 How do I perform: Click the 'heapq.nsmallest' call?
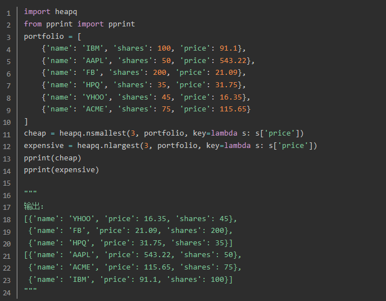point(85,134)
